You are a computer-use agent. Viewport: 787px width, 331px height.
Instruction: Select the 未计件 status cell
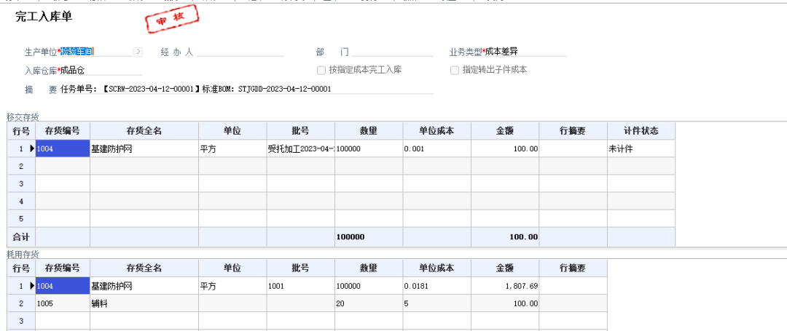[x=641, y=148]
